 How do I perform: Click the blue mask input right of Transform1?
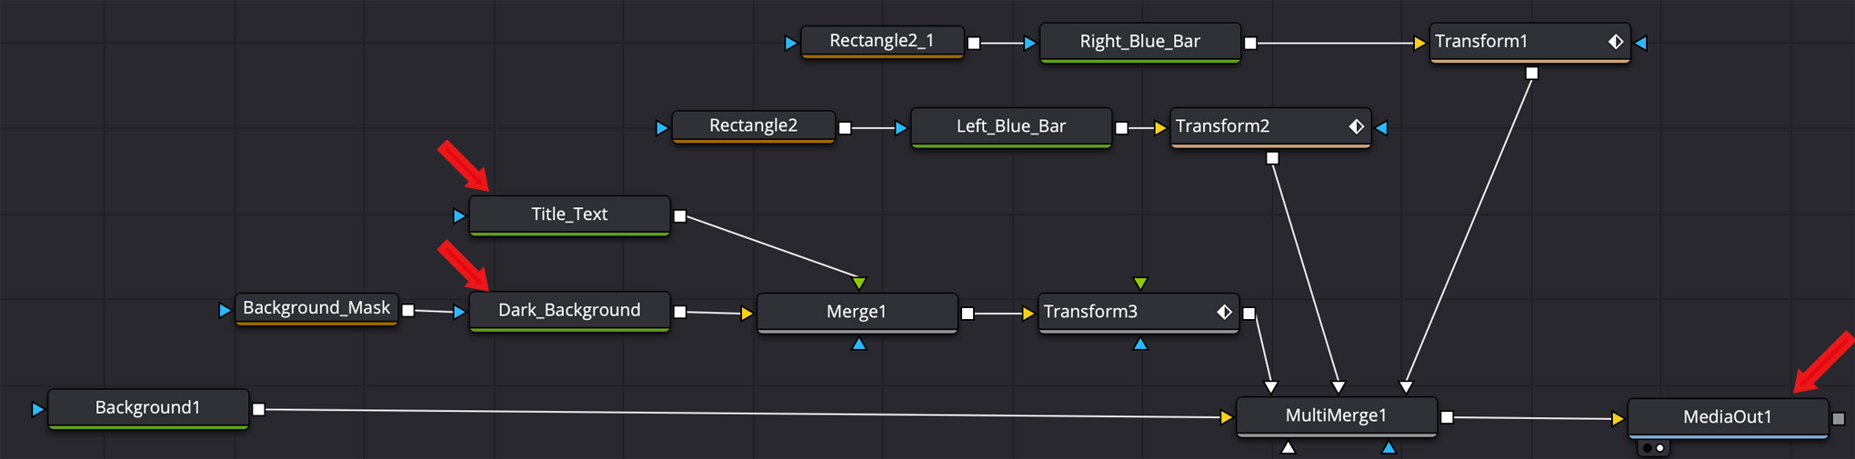click(x=1641, y=43)
